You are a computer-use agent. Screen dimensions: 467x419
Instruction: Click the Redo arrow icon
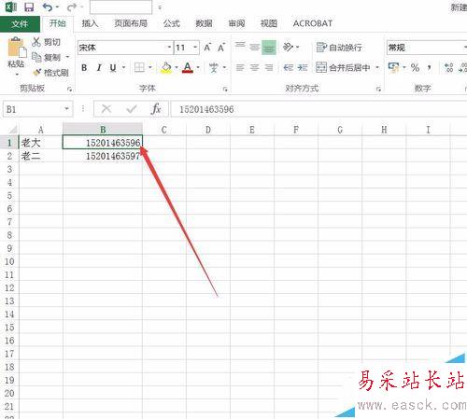tap(72, 7)
